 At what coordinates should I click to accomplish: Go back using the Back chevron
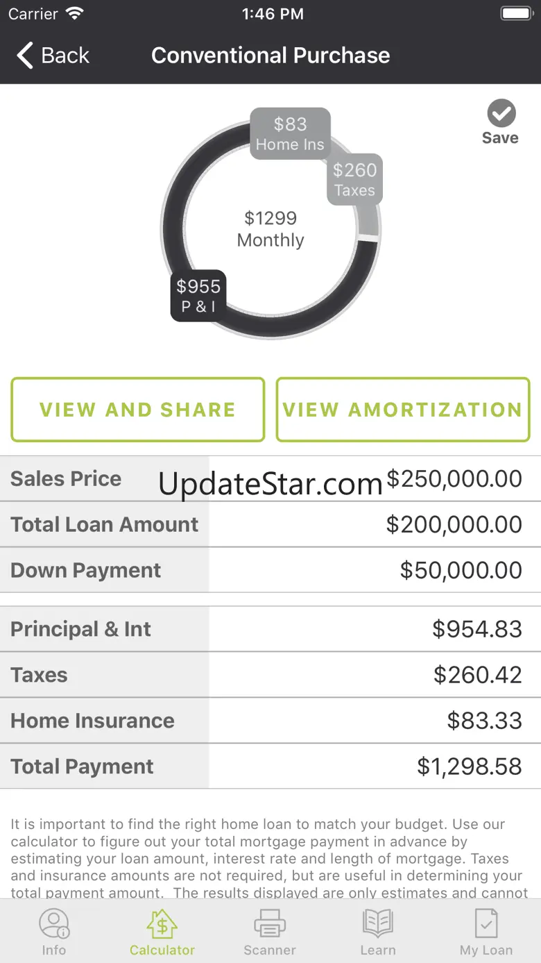tap(25, 56)
